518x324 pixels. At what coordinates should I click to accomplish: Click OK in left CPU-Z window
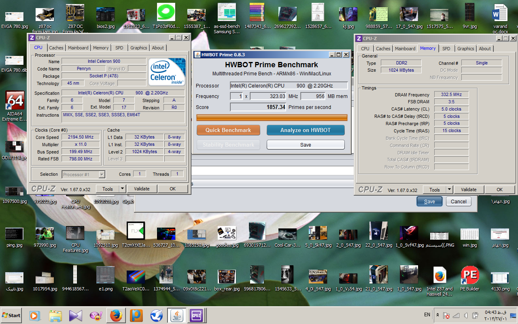173,189
